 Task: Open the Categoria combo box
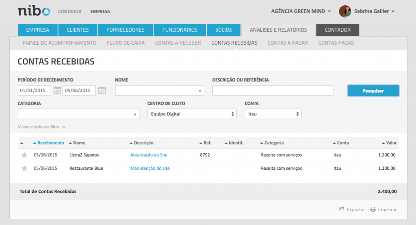(x=78, y=114)
